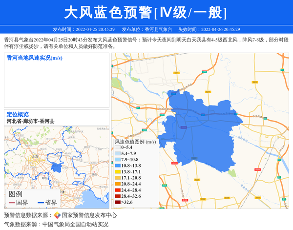Viewport: 293px width, 230px height.
Task: Click the 北京 label on overview map
Action: pyautogui.click(x=35, y=157)
